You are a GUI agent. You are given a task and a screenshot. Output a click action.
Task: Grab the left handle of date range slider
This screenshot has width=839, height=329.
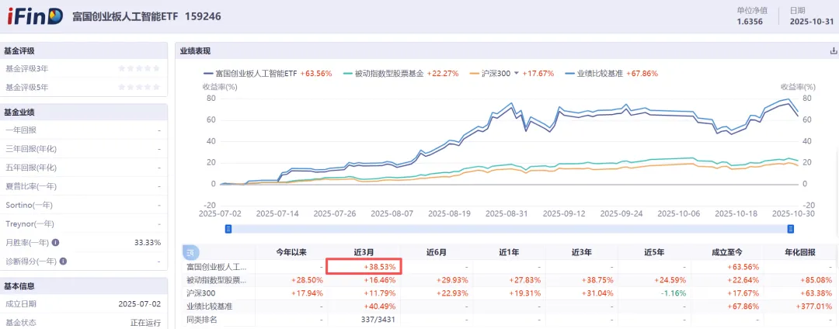[228, 229]
